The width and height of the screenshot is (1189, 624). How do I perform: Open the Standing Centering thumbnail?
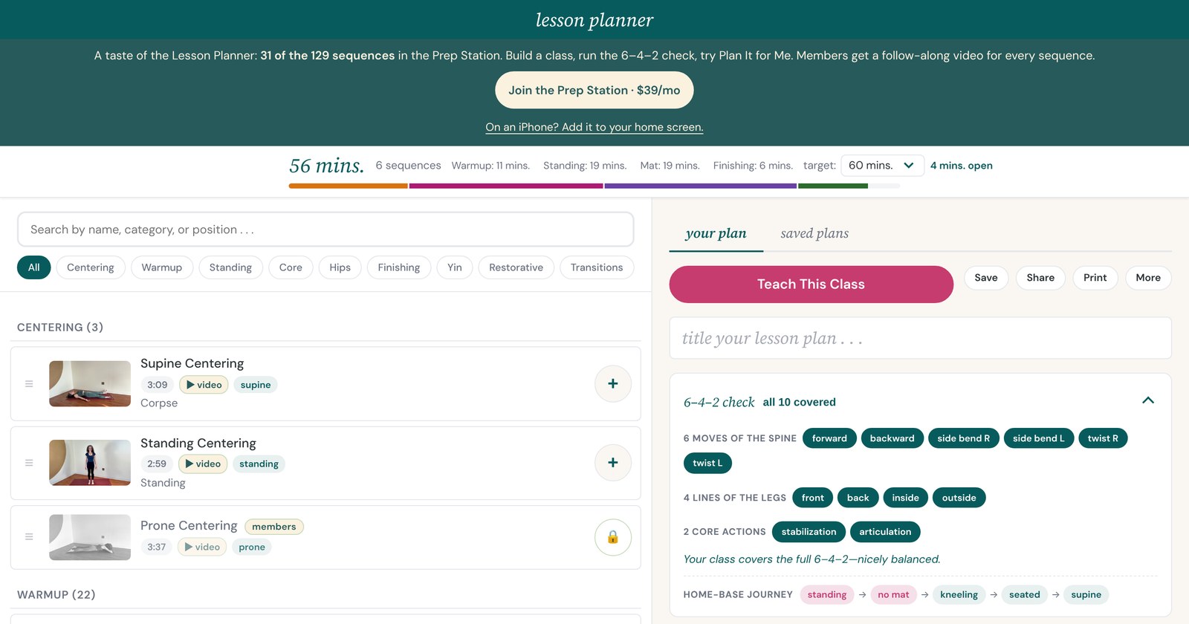click(x=90, y=463)
